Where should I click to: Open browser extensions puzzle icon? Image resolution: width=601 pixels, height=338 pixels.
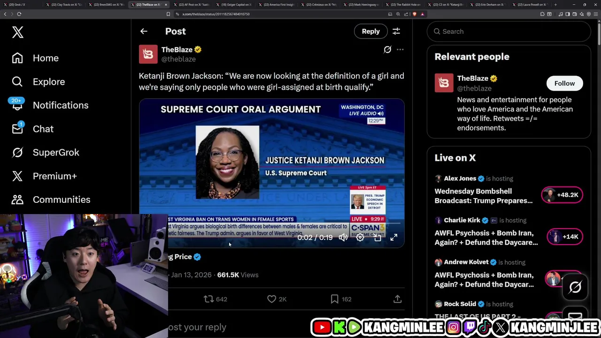coord(542,14)
